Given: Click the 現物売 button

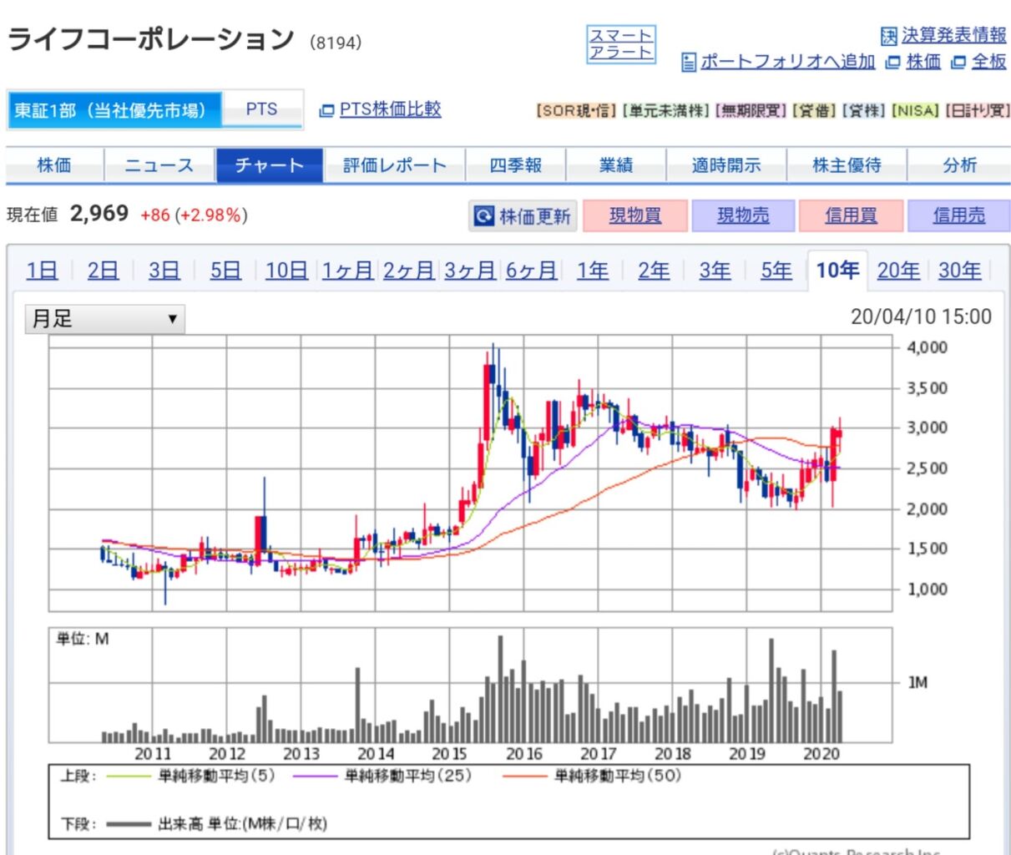Looking at the screenshot, I should 743,215.
